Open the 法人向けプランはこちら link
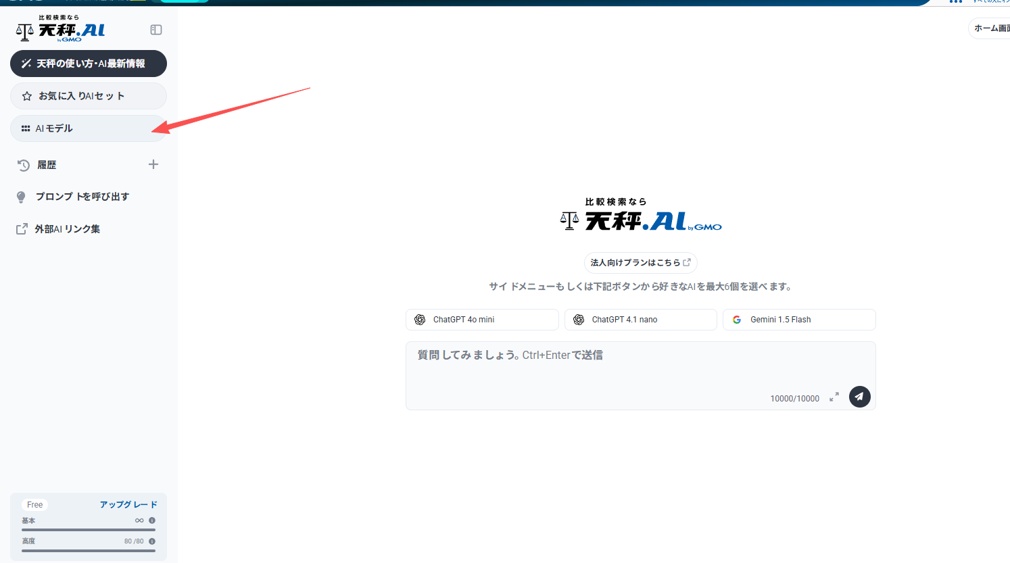This screenshot has width=1010, height=563. coord(640,262)
